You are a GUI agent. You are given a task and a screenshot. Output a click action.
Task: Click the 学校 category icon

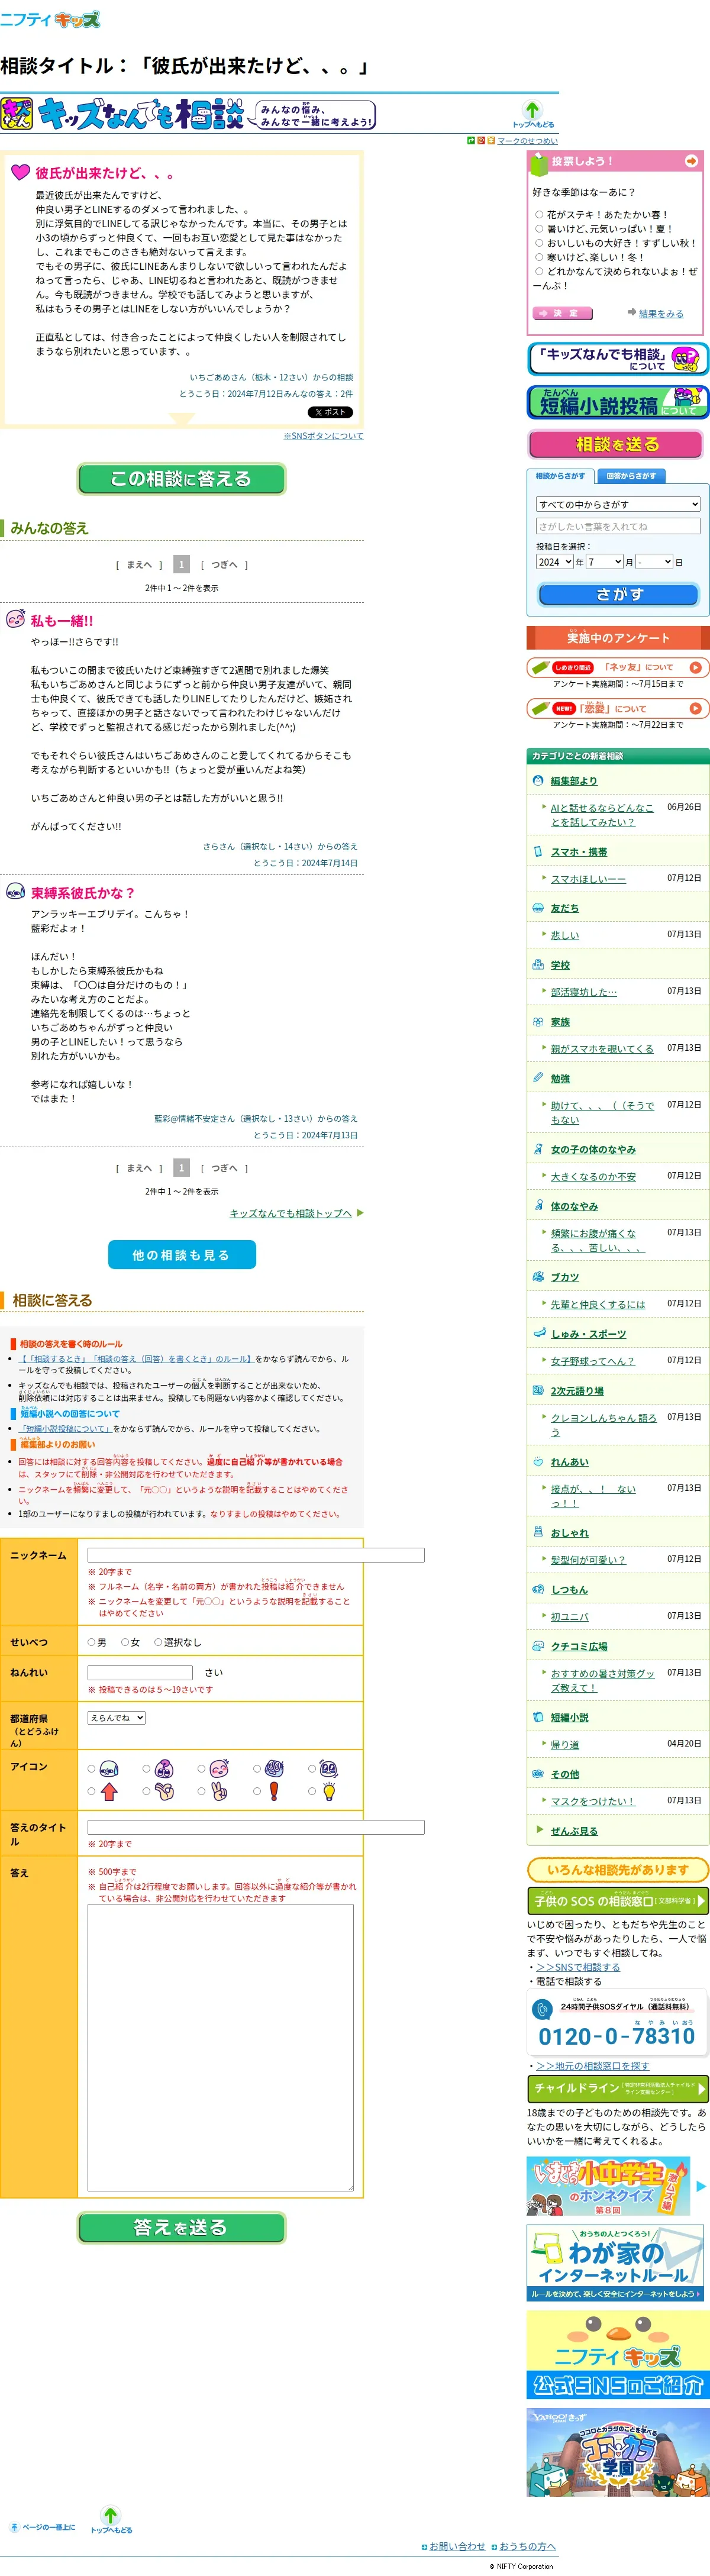click(x=539, y=965)
